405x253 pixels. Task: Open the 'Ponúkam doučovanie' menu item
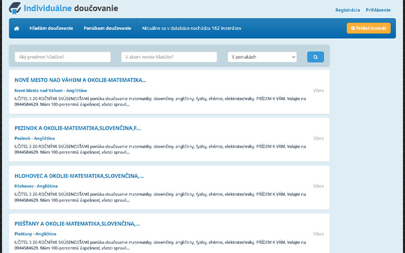[x=107, y=28]
